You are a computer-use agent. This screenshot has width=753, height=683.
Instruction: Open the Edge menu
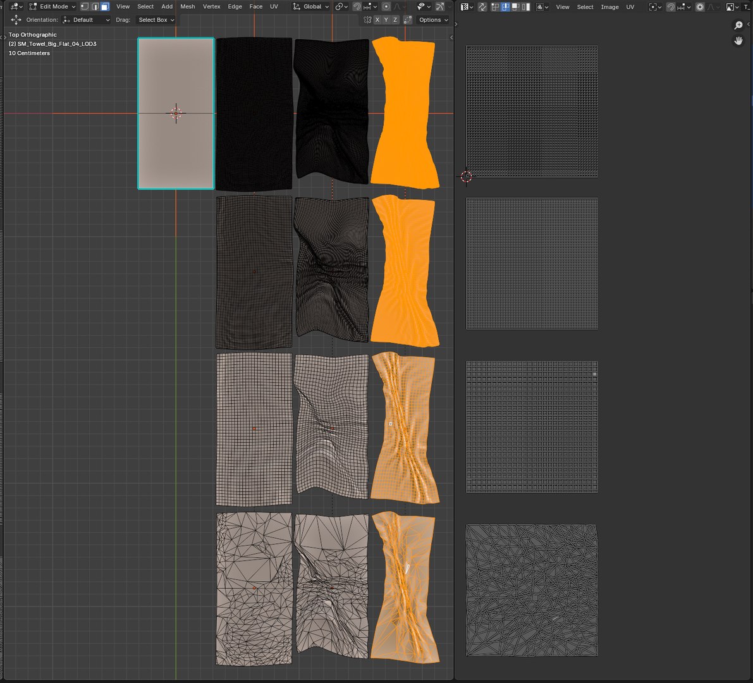[235, 7]
